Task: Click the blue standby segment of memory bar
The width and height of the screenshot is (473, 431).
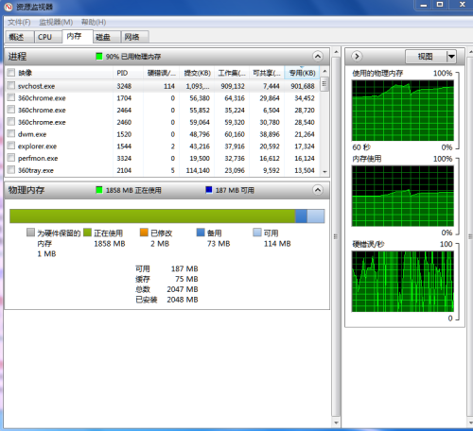Action: coord(301,216)
